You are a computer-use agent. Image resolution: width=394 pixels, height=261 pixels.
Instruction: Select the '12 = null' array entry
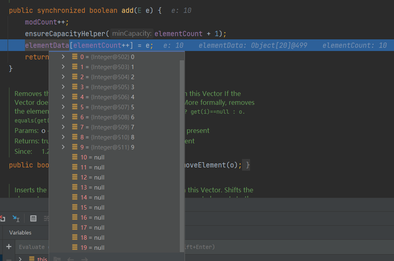92,177
